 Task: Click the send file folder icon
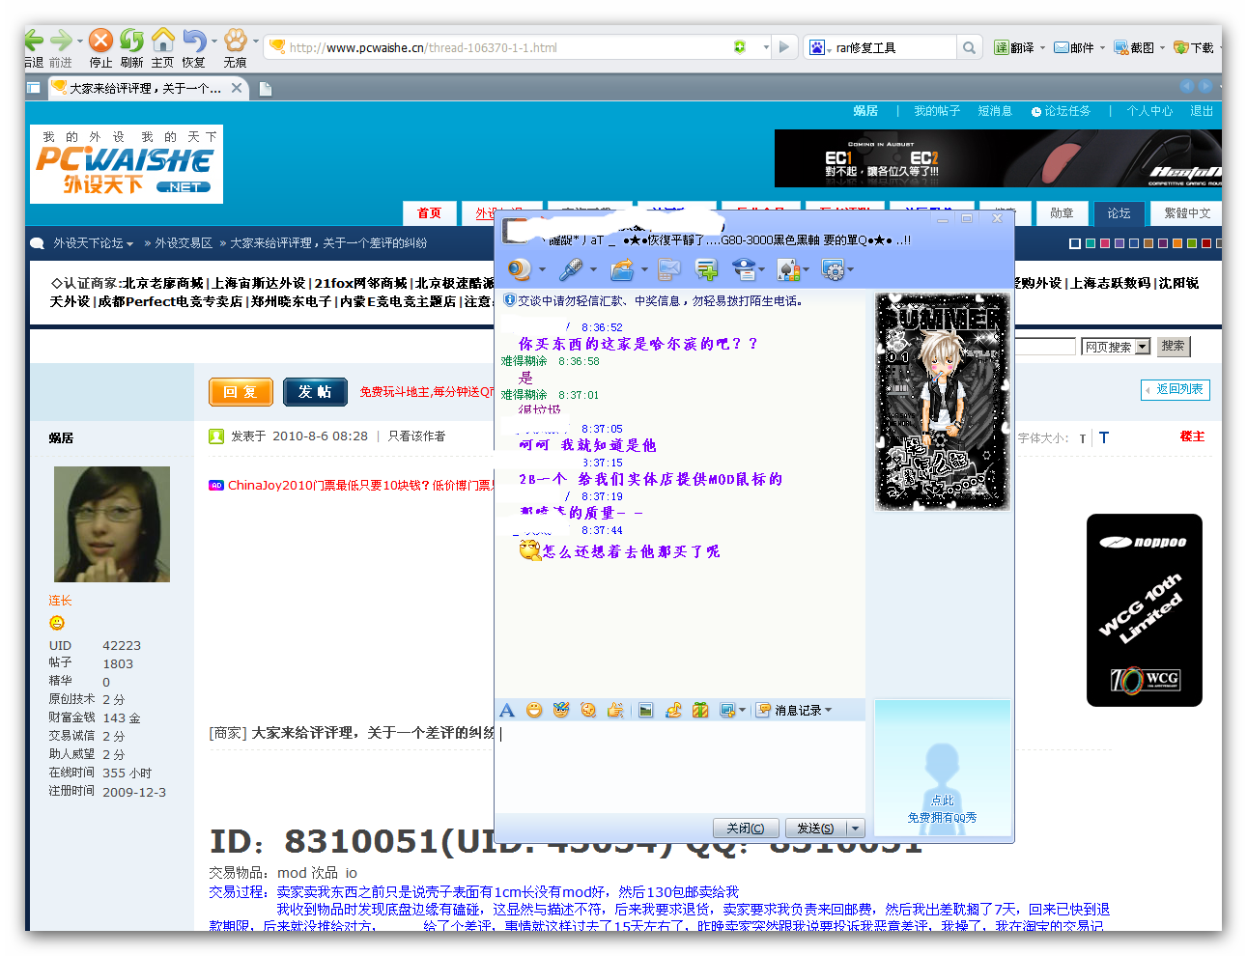(622, 269)
